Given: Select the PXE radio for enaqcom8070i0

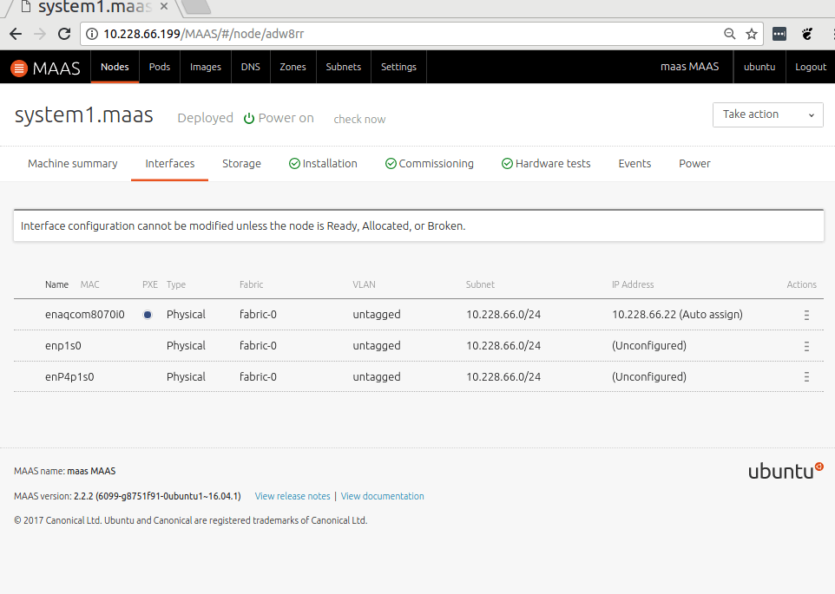Looking at the screenshot, I should 148,315.
